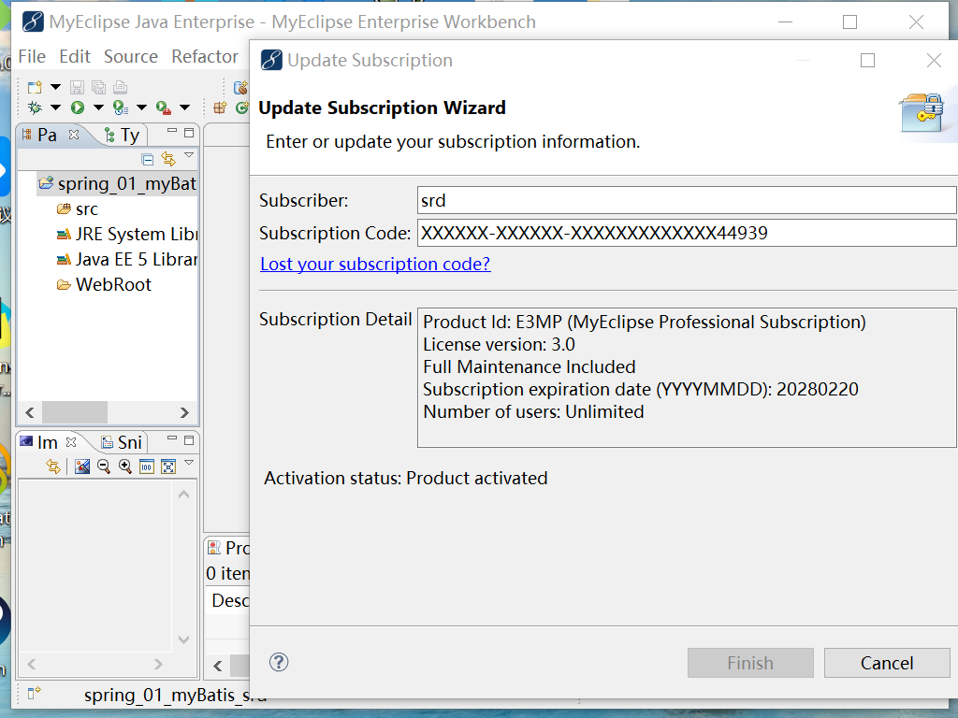Click the New Java Package icon
The width and height of the screenshot is (958, 718).
click(220, 108)
